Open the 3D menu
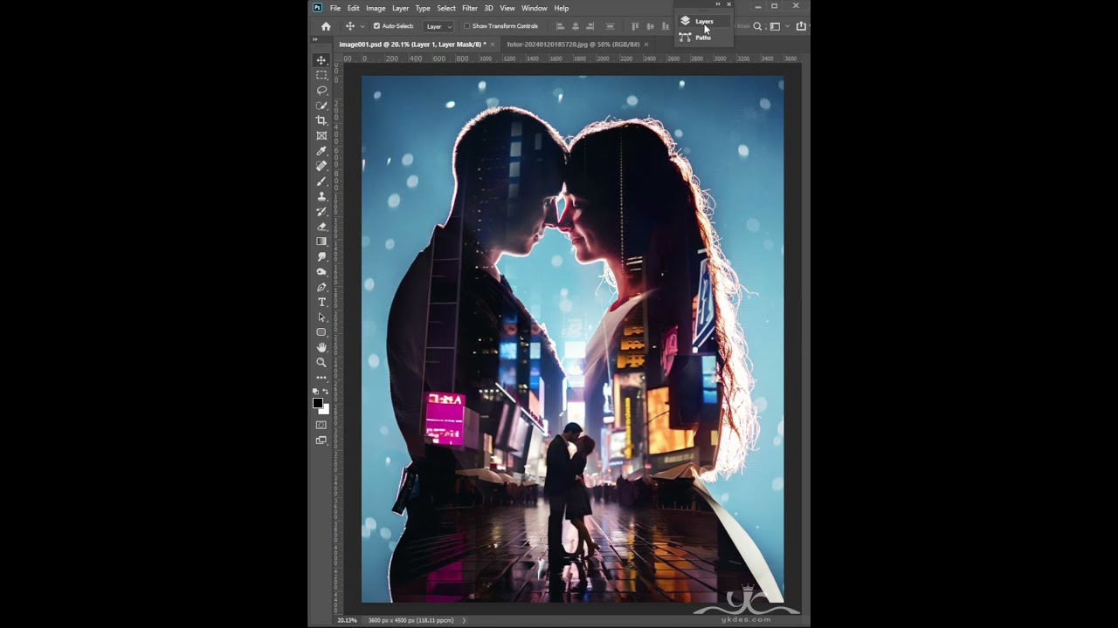The height and width of the screenshot is (628, 1118). [x=488, y=8]
